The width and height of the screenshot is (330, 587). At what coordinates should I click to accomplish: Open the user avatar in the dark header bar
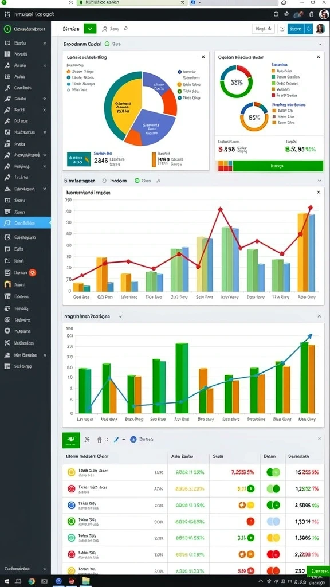(323, 14)
